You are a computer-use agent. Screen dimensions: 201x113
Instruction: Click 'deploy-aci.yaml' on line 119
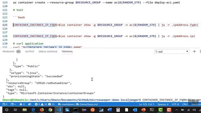(167, 3)
